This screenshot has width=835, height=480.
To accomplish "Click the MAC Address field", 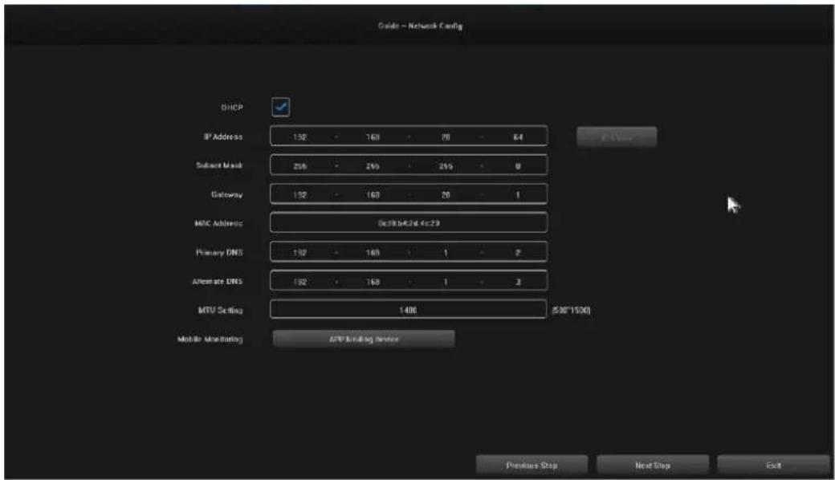I will click(409, 223).
